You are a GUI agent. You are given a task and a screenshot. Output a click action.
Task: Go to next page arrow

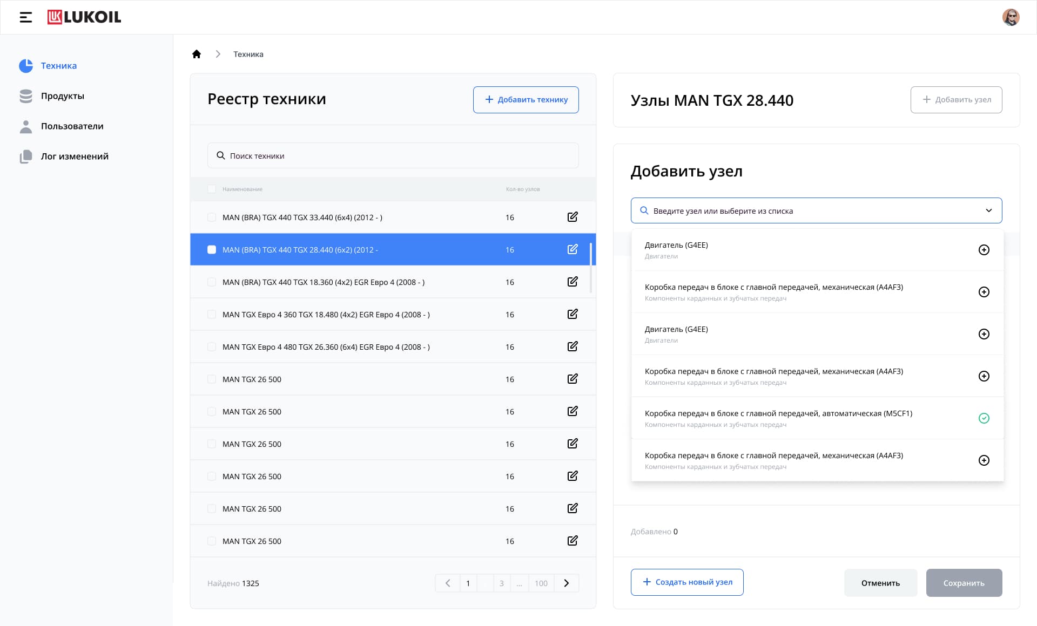567,583
